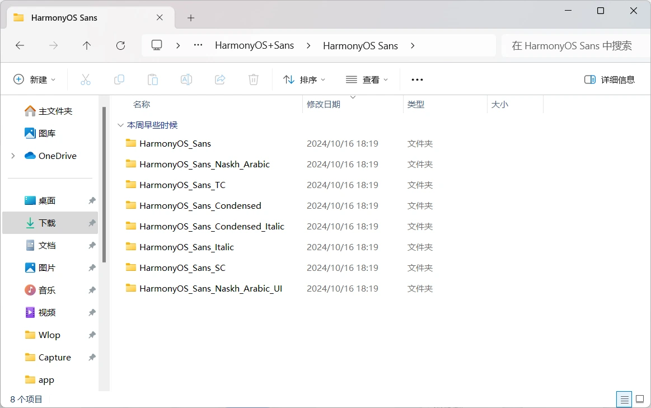
Task: Switch to large thumbnails view icon
Action: [640, 400]
